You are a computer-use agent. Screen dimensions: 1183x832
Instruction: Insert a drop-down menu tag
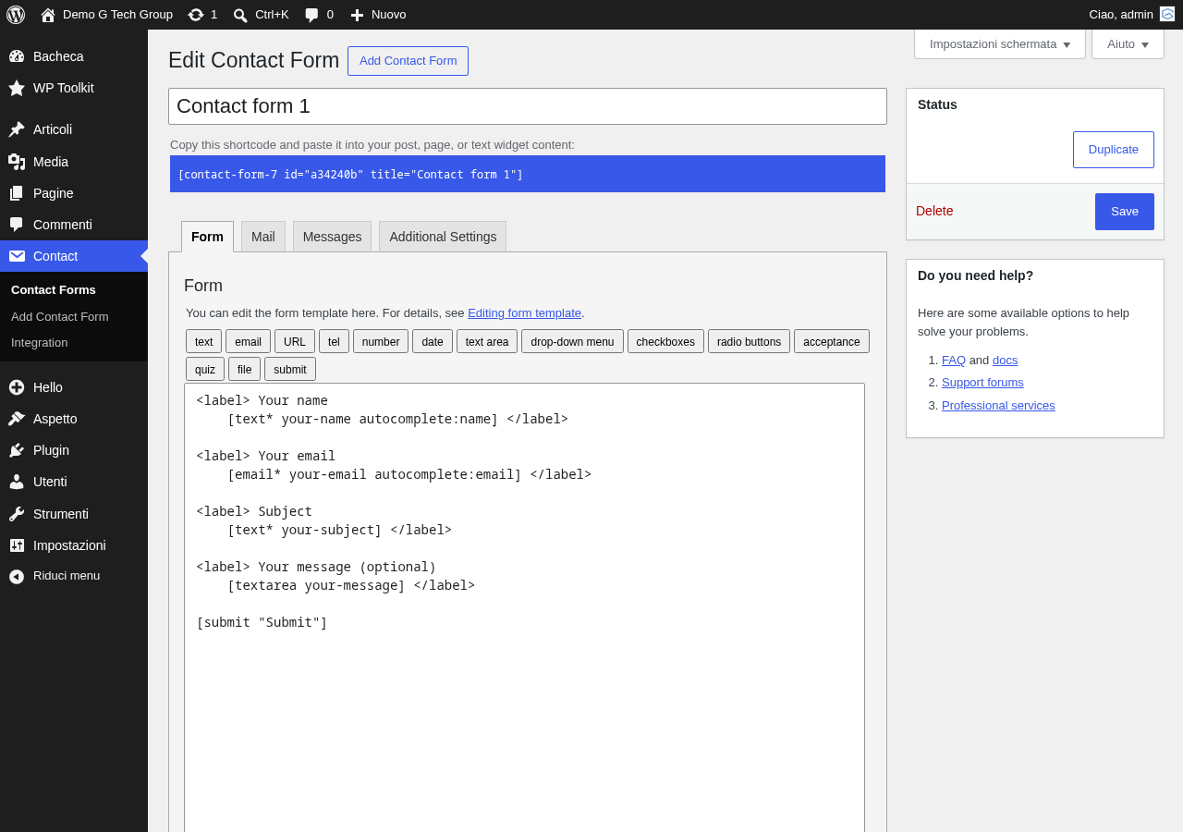click(x=572, y=341)
